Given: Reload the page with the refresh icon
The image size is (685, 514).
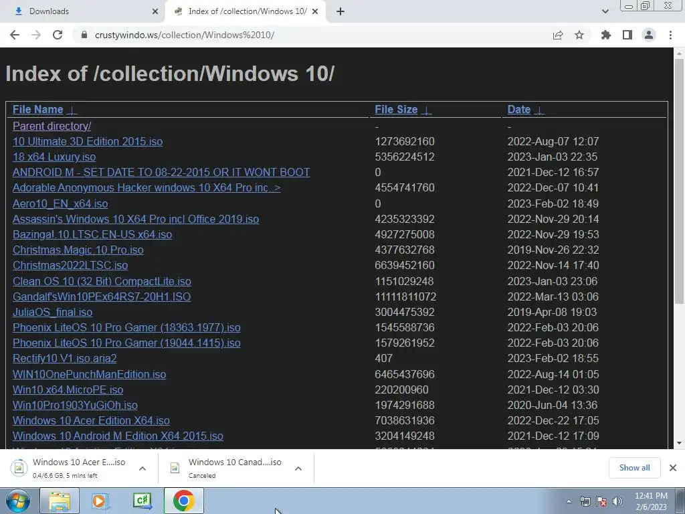Looking at the screenshot, I should [58, 35].
